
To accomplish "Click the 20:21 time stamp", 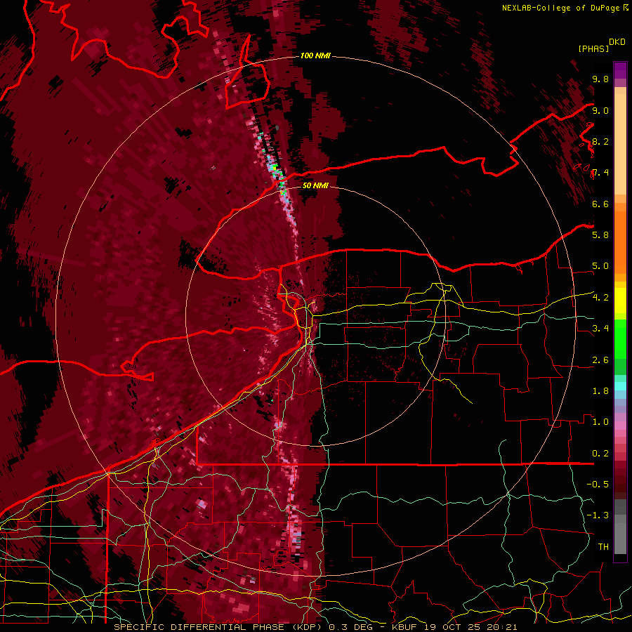I will pyautogui.click(x=503, y=627).
